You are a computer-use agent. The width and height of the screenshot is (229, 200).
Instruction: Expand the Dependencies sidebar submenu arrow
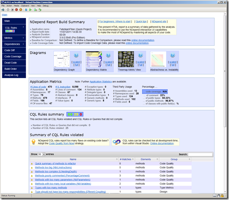coord(23,44)
